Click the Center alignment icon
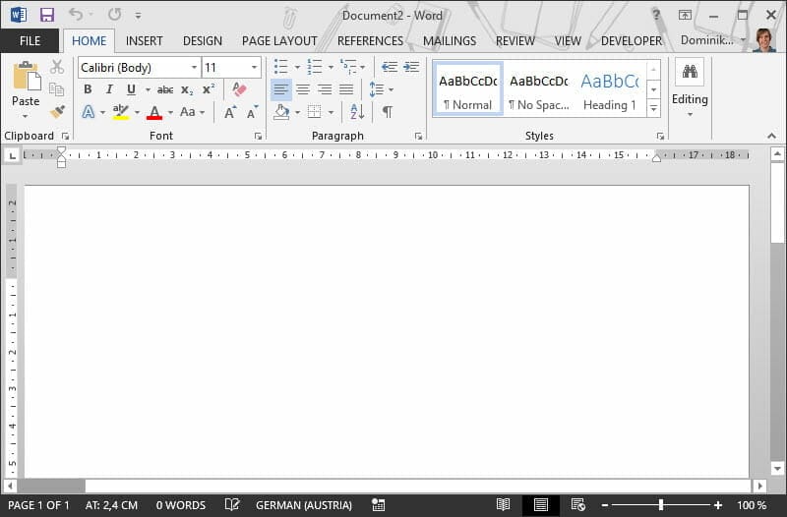 coord(303,89)
